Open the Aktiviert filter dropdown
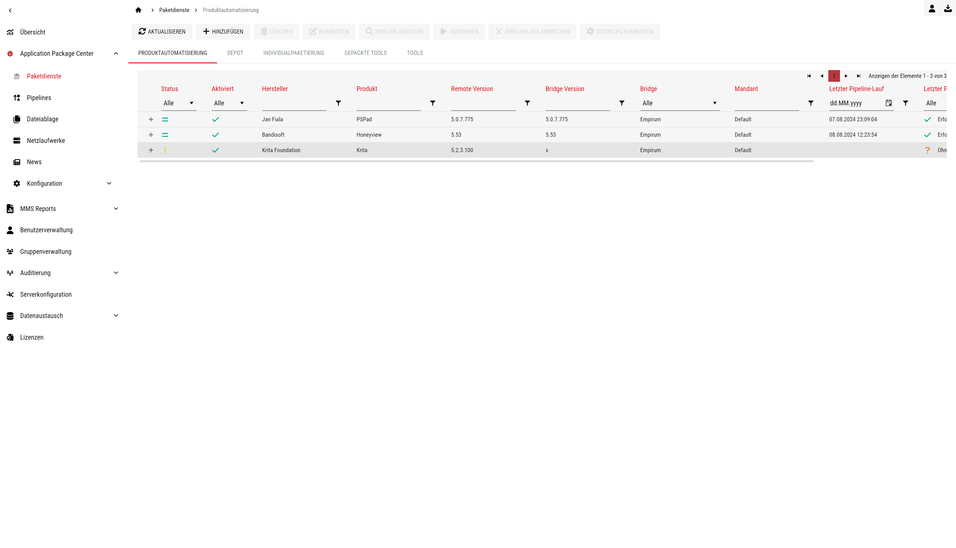 click(x=229, y=103)
